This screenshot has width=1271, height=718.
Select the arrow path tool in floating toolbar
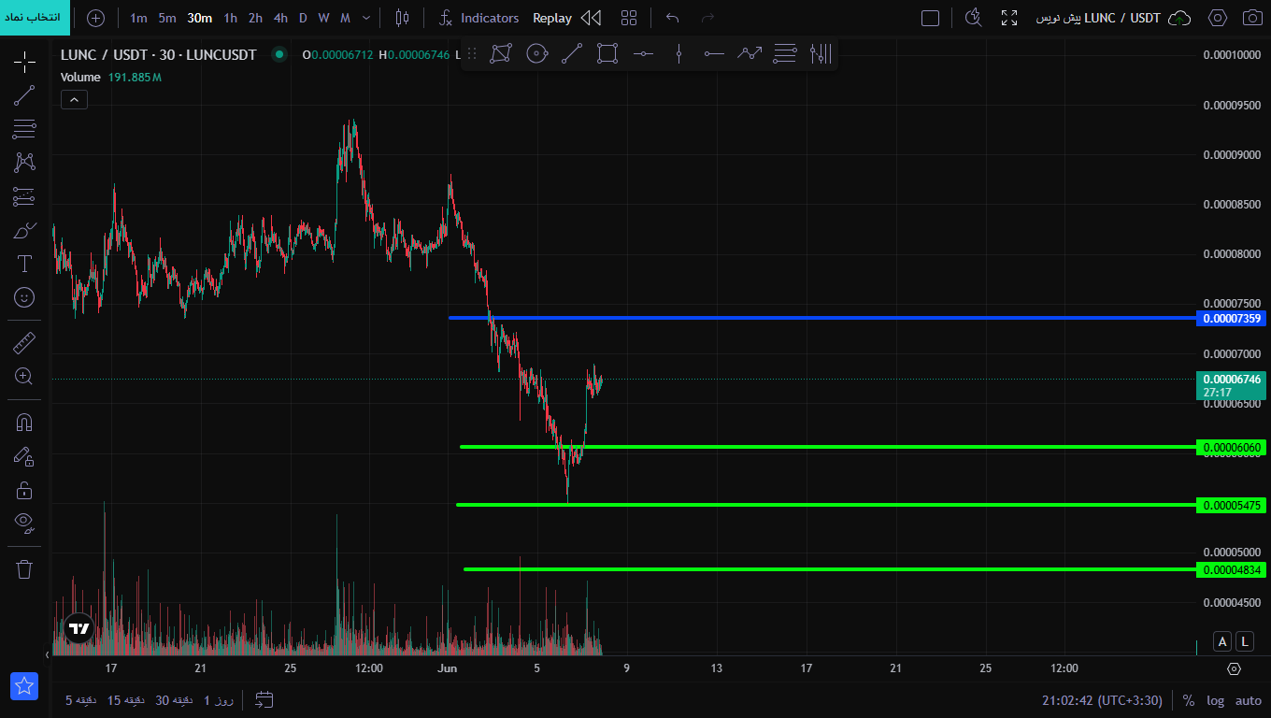coord(750,54)
